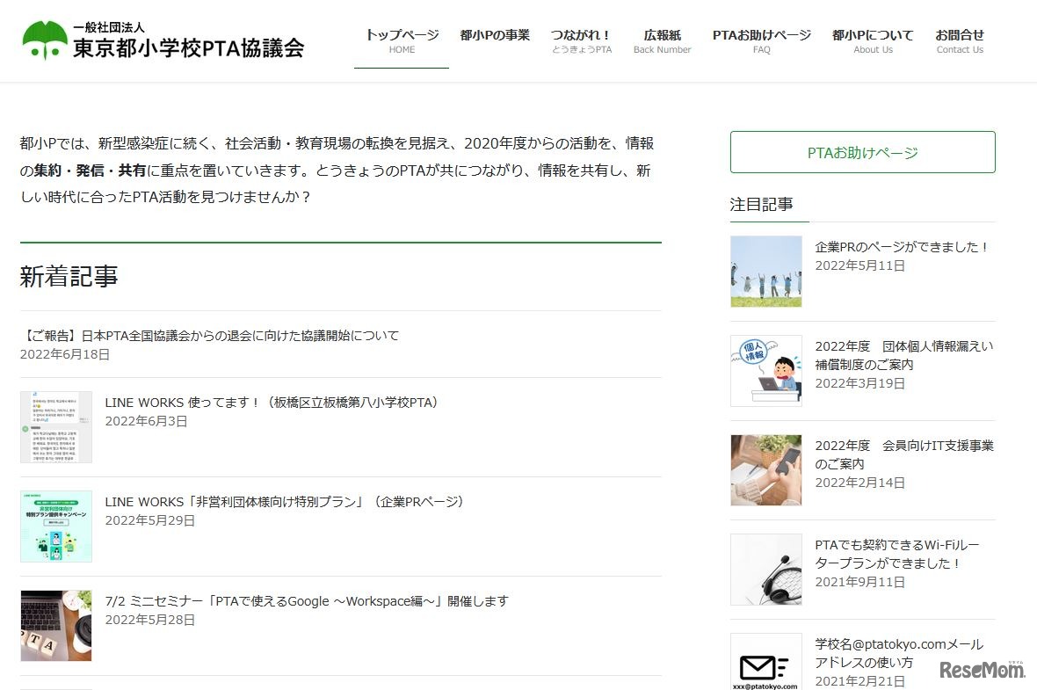
Task: Open 広報紙 Back Number page
Action: pos(661,41)
